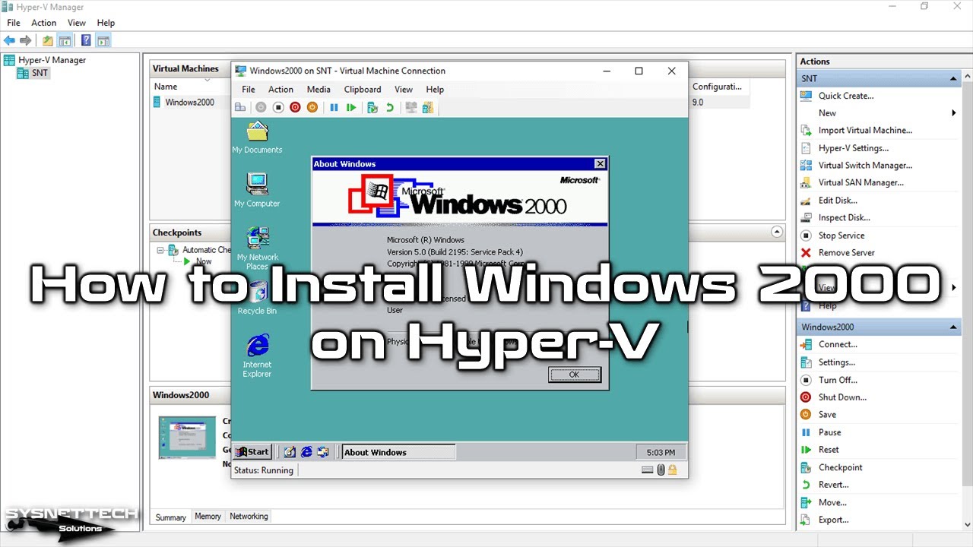
Task: Expand the New submenu arrow in Actions
Action: tap(954, 113)
